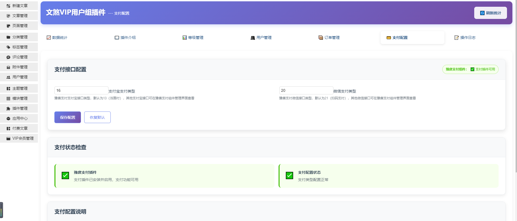Focus the 微信支付类型 input field
Image resolution: width=517 pixels, height=221 pixels.
pyautogui.click(x=306, y=91)
